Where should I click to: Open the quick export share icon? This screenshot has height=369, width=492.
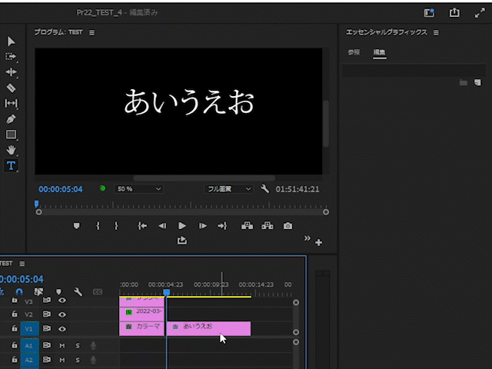click(x=454, y=13)
